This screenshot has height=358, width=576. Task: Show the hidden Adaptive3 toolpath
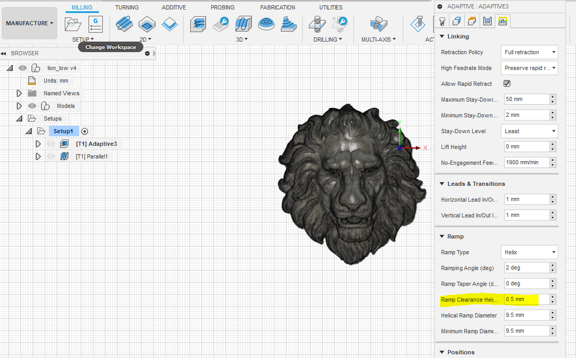tap(51, 144)
